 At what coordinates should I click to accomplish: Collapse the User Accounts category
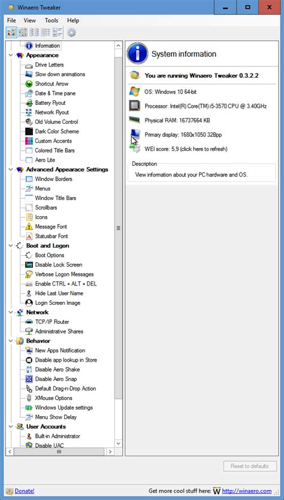[11, 427]
